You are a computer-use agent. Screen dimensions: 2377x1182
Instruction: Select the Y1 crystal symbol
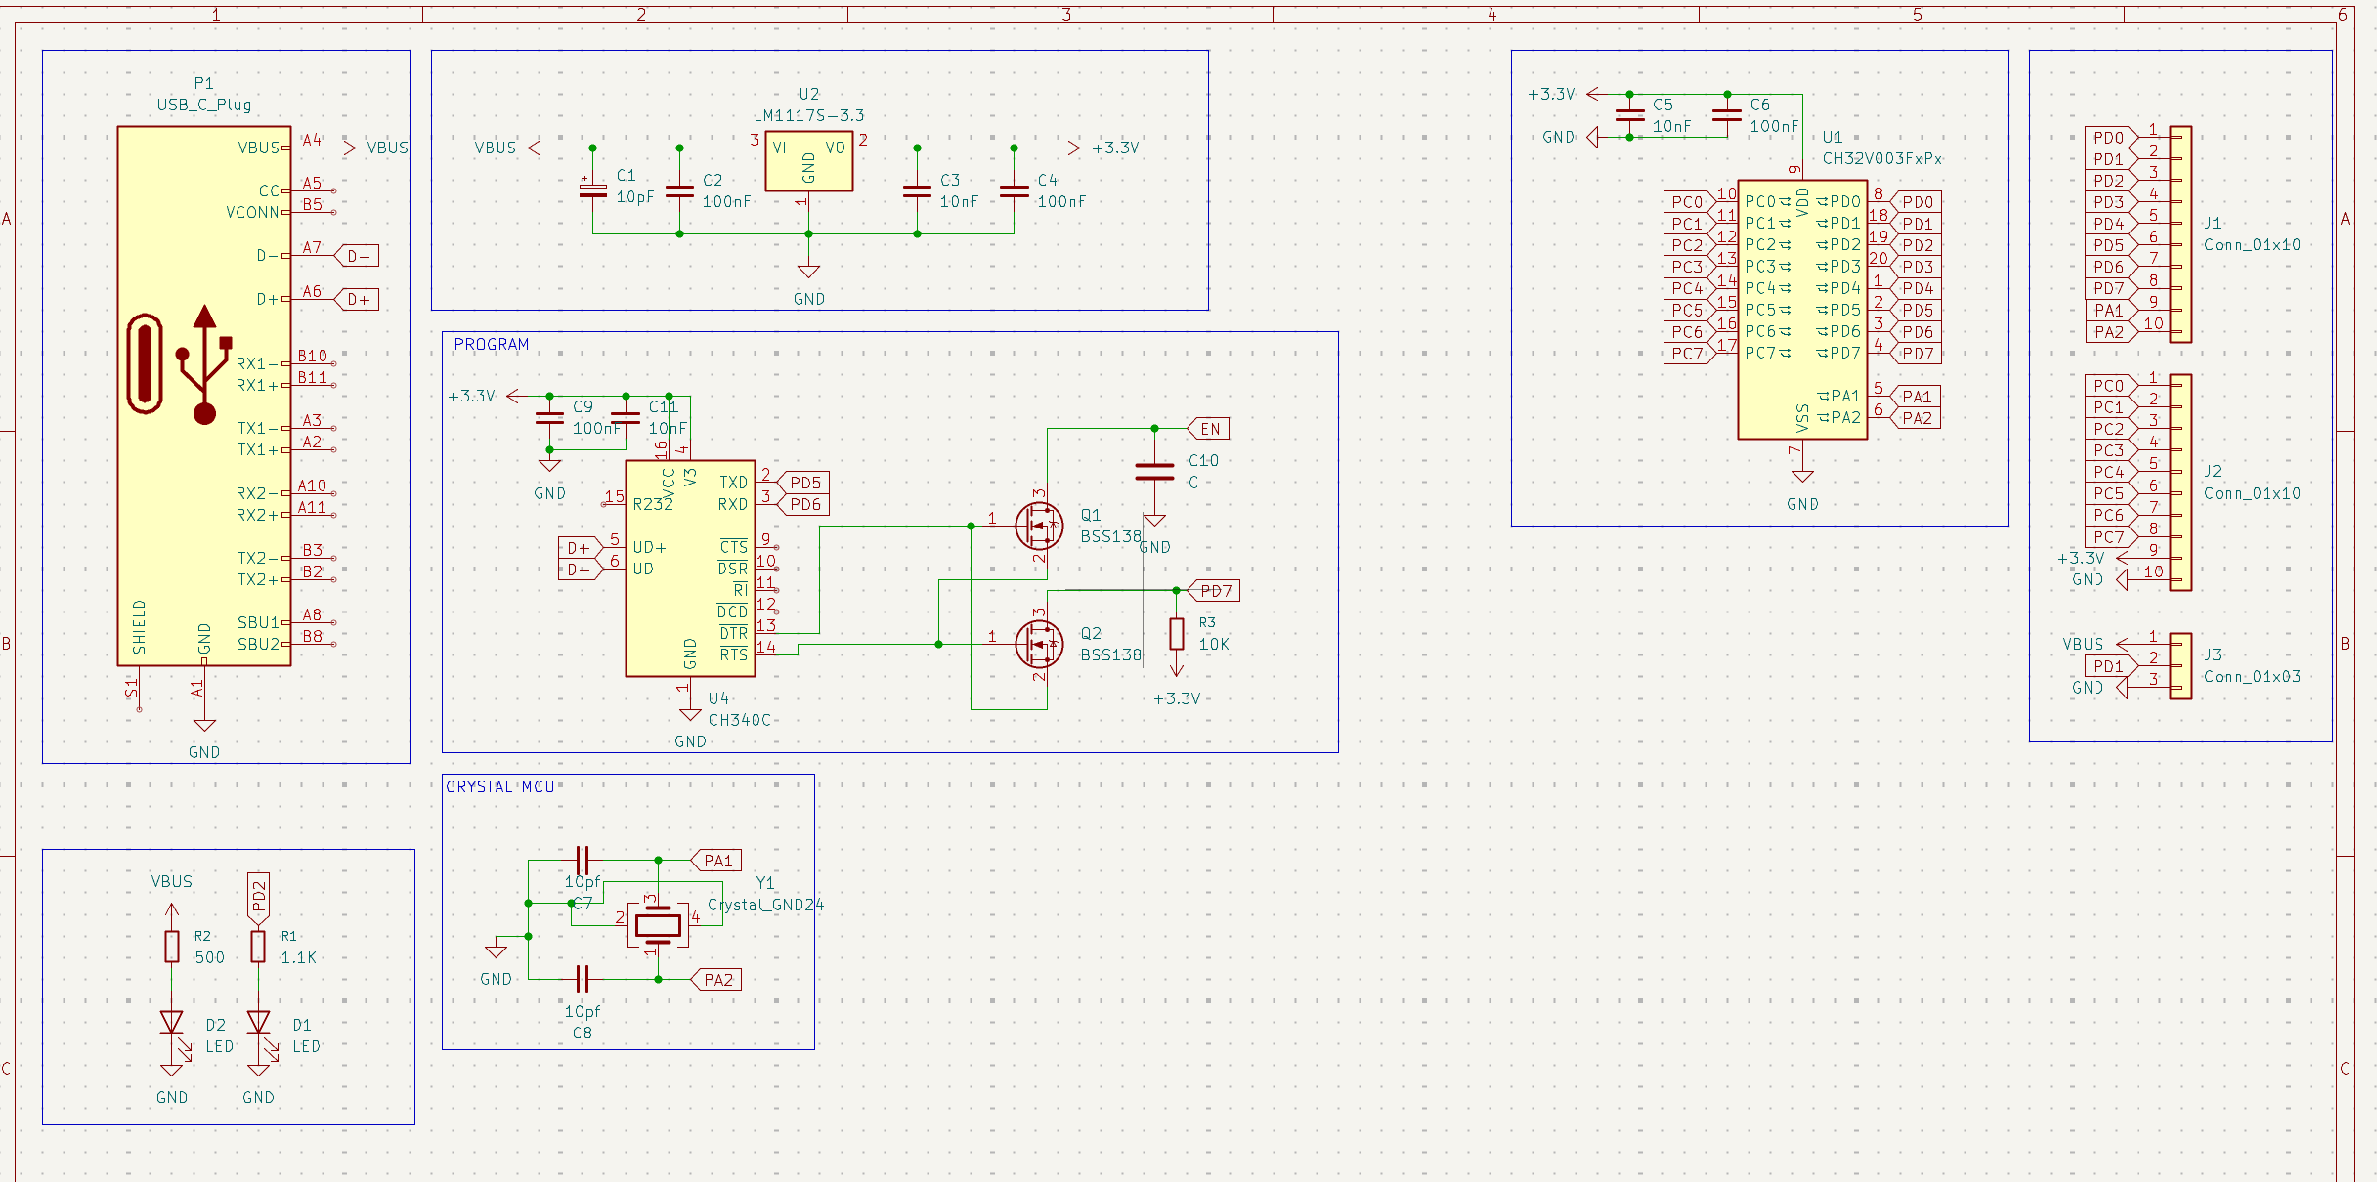pos(658,924)
